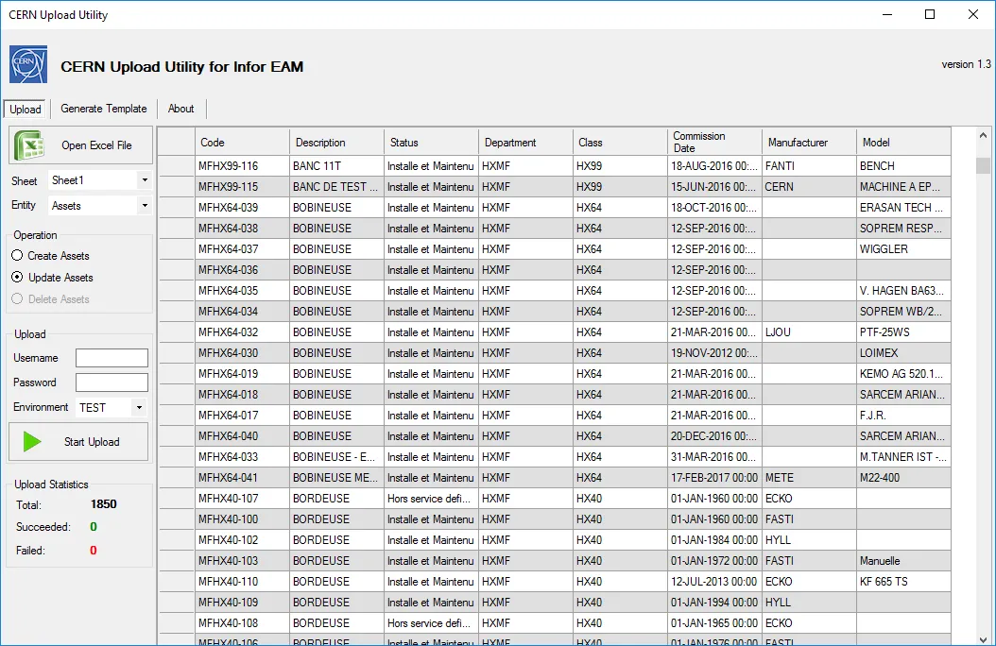Image resolution: width=996 pixels, height=646 pixels.
Task: Select the Update Assets radio button
Action: coord(17,277)
